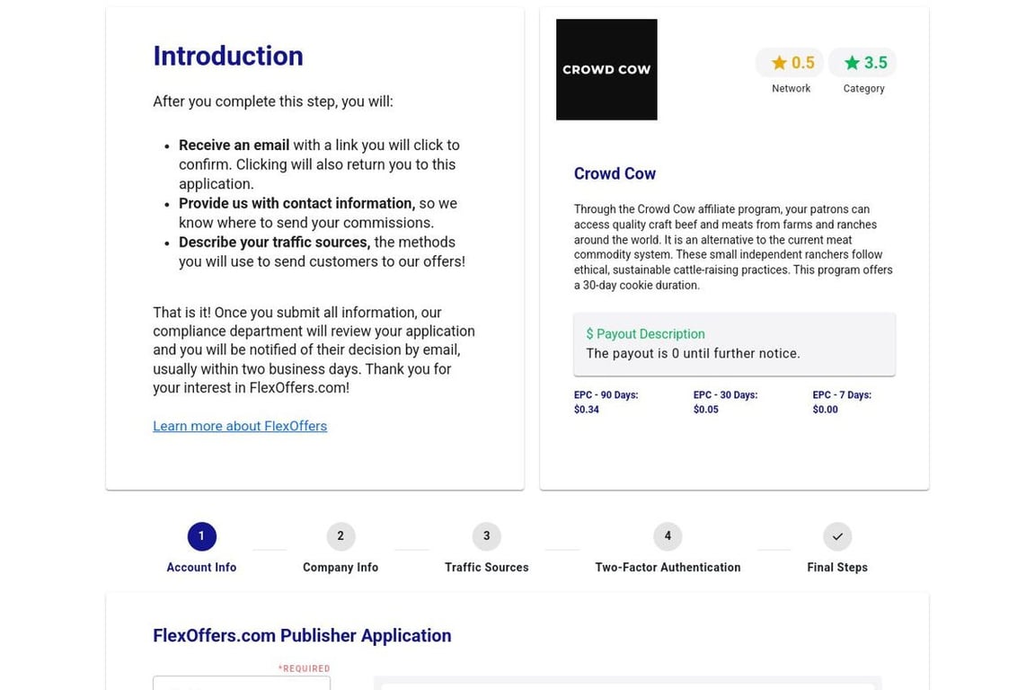Click the orange star Network rating icon
The image size is (1035, 690).
(x=779, y=63)
